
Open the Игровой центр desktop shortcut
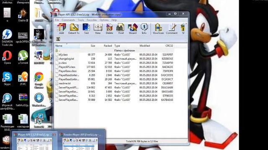coord(7,102)
